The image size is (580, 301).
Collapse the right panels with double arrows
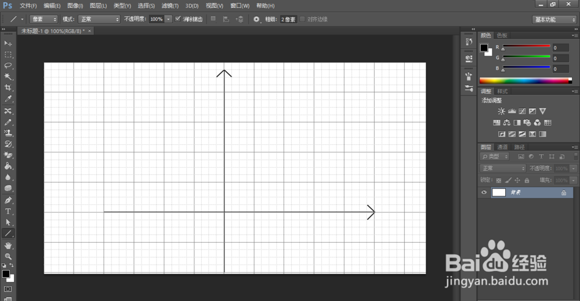pos(575,29)
